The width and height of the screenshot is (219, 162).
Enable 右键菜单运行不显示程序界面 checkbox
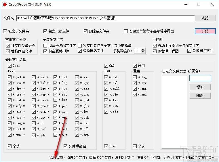[126, 31]
